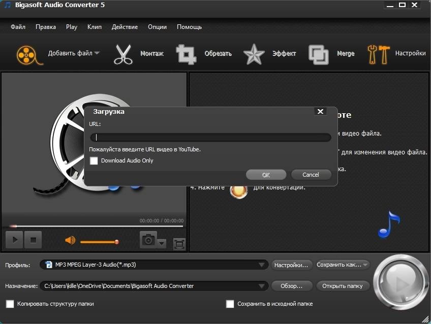
Task: Take a snapshot with camera icon
Action: [x=148, y=240]
